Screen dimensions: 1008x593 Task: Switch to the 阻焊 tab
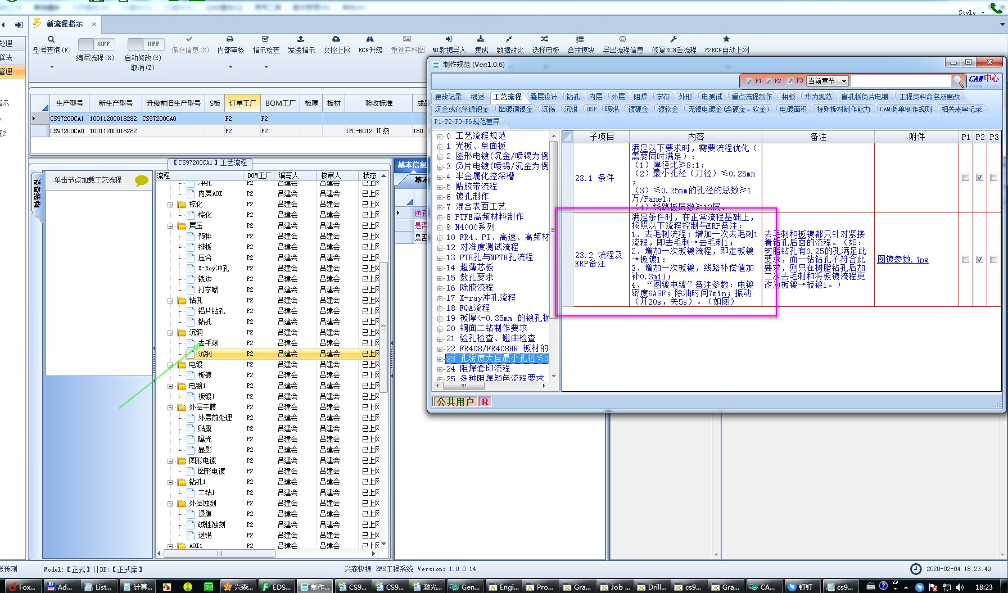[x=640, y=97]
